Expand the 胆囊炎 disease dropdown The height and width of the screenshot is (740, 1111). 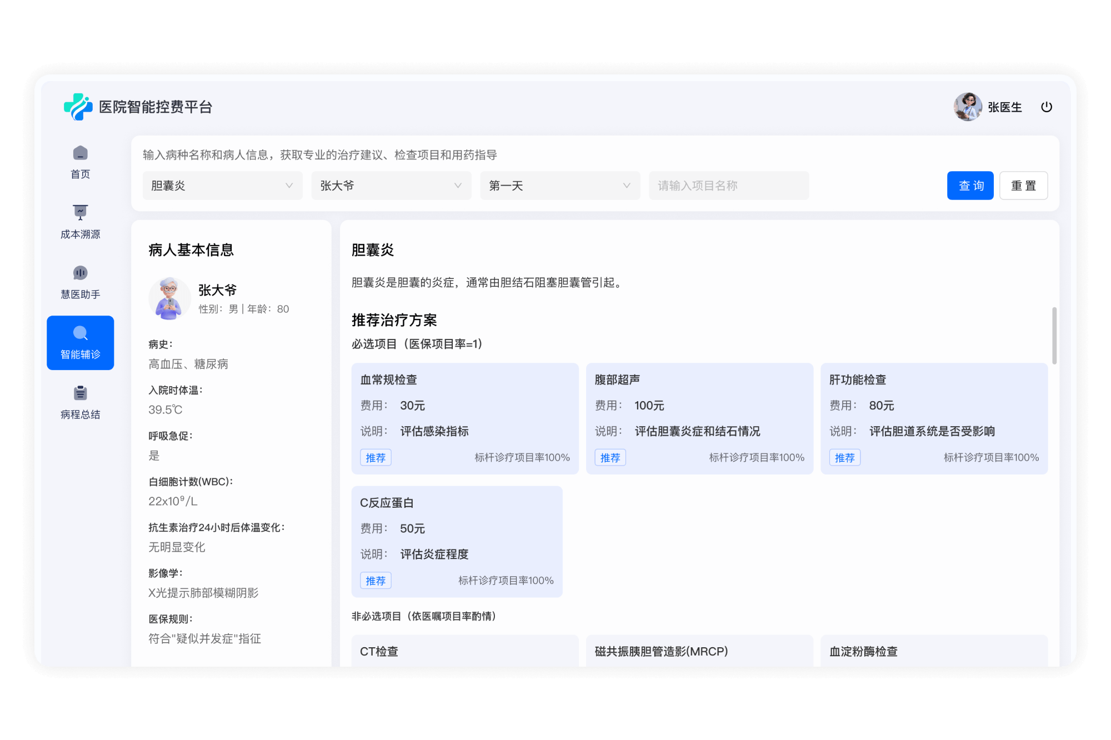(222, 186)
